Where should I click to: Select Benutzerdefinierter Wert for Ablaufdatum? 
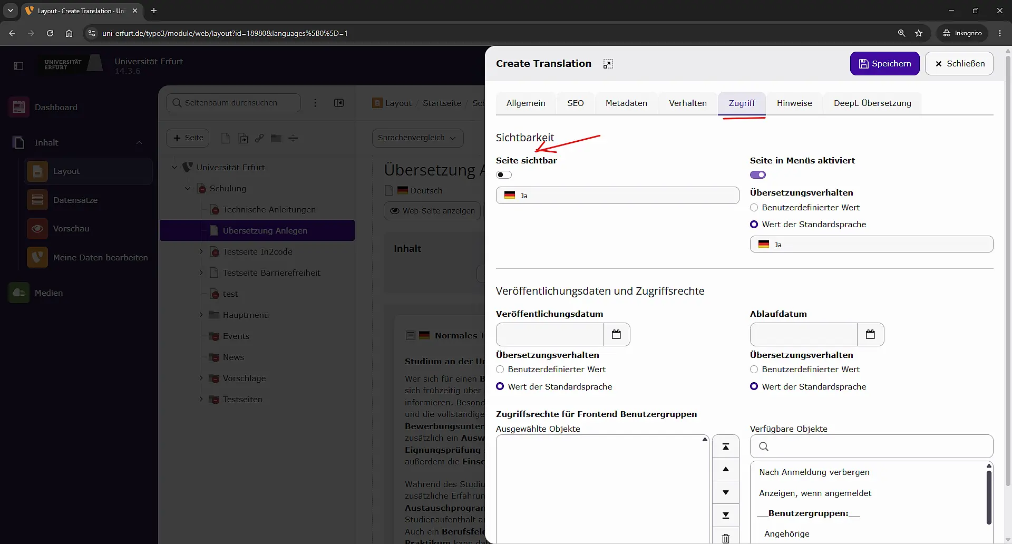click(754, 370)
